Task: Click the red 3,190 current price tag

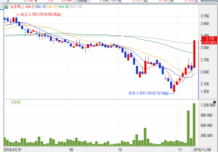Action: point(209,40)
